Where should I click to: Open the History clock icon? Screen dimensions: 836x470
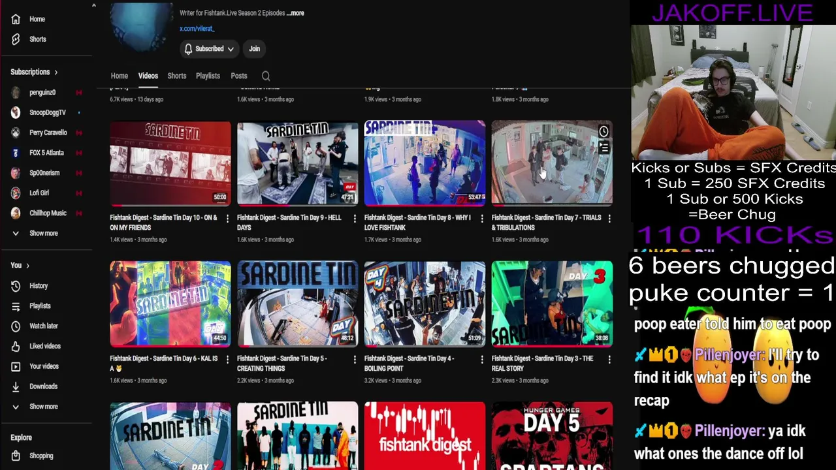pyautogui.click(x=16, y=286)
